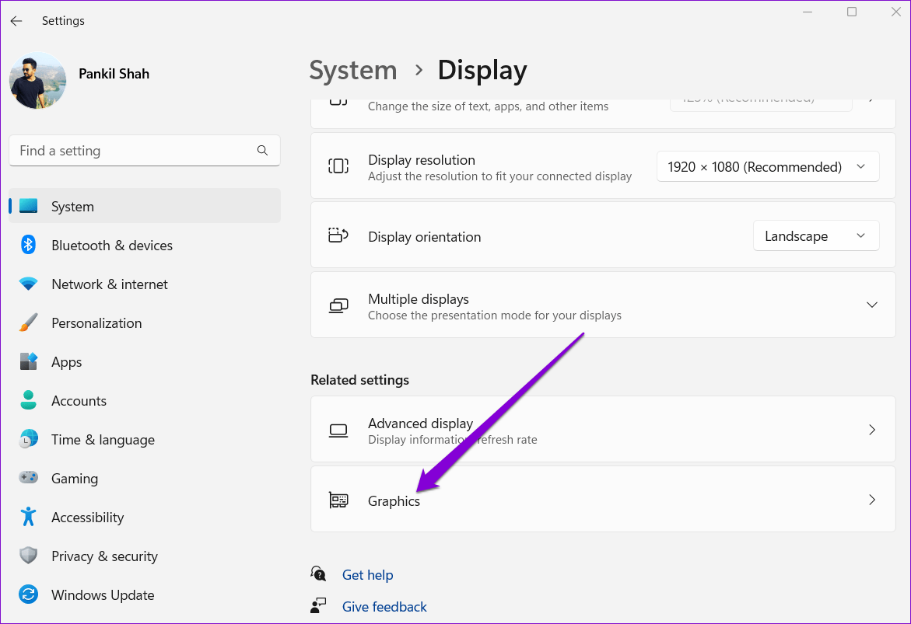This screenshot has width=911, height=624.
Task: Open Time & language settings
Action: pos(103,440)
